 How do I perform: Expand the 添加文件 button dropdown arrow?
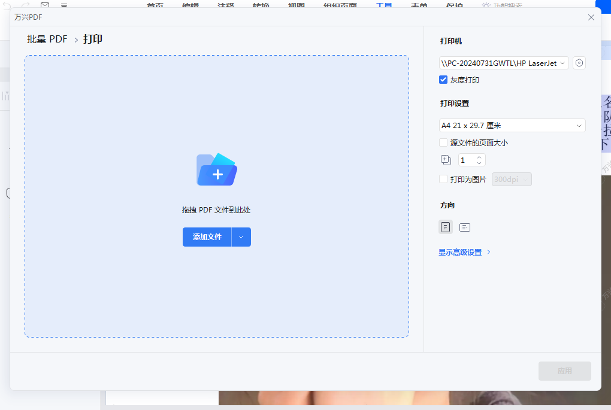[241, 237]
